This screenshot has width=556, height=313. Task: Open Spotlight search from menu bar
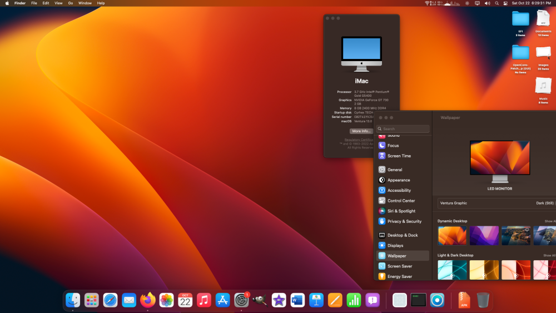(497, 3)
